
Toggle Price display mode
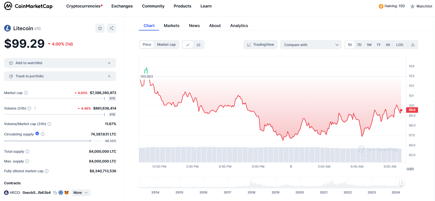coord(147,45)
